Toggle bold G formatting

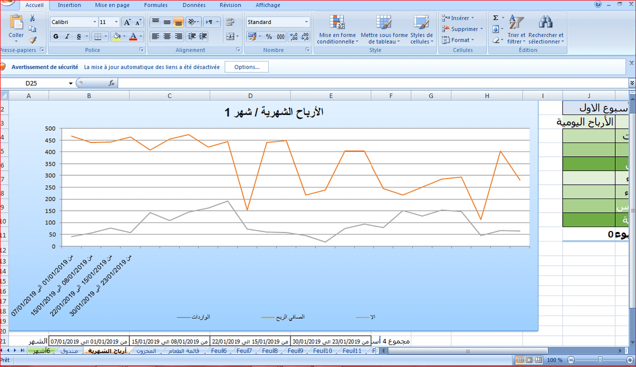56,37
